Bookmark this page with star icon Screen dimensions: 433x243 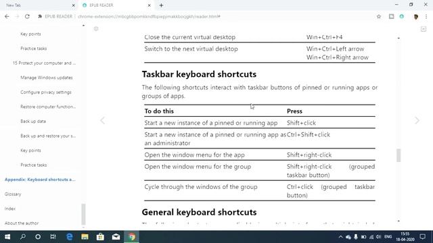coord(379,16)
